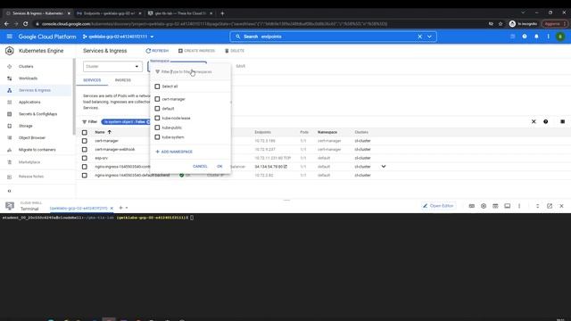
Task: Clear table filters with the X icon
Action: [x=534, y=121]
